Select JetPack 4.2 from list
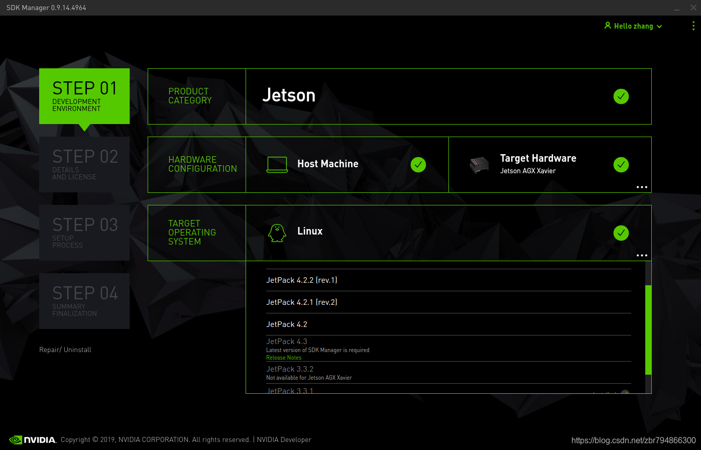The width and height of the screenshot is (701, 450). pyautogui.click(x=448, y=324)
